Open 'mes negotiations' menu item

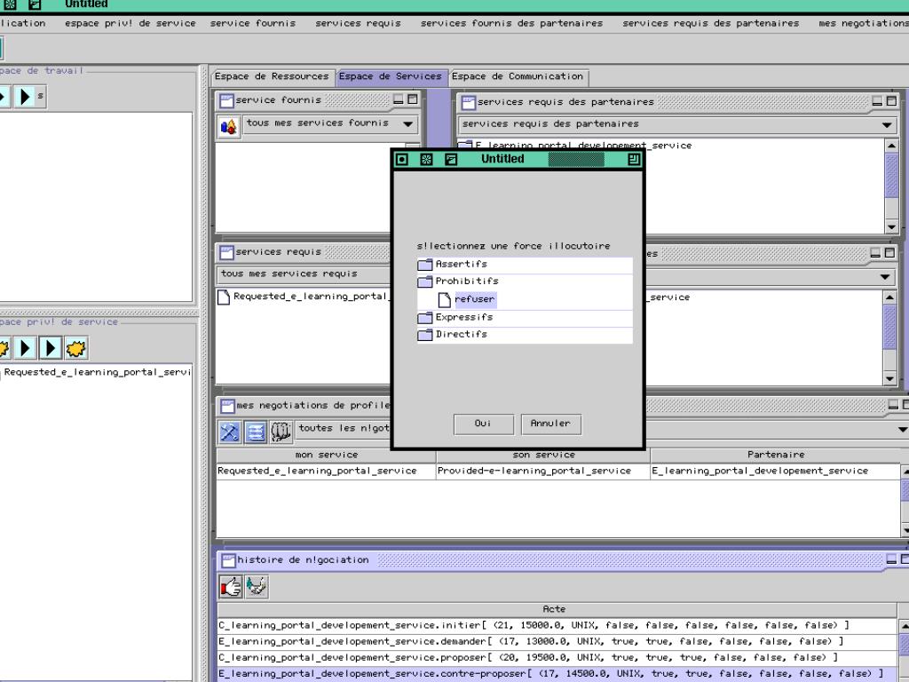point(863,23)
